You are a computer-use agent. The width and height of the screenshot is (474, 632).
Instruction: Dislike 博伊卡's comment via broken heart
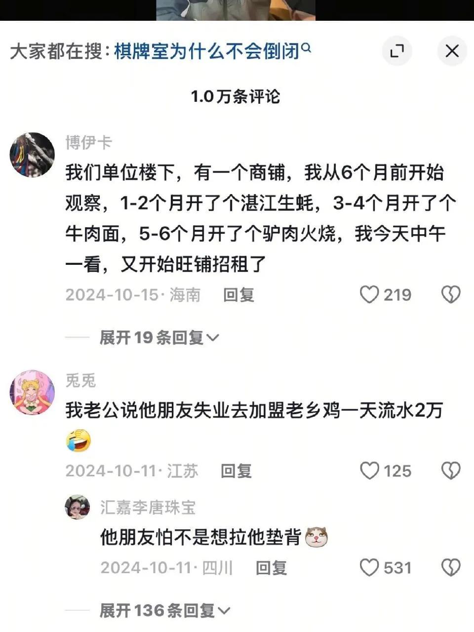click(x=451, y=295)
